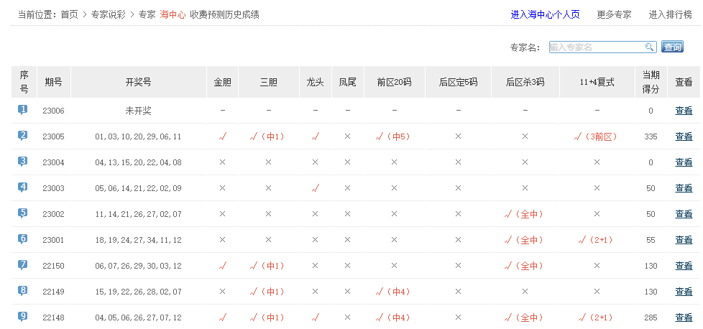Image resolution: width=703 pixels, height=329 pixels.
Task: Open 进入海中心个人页 link
Action: coord(545,14)
